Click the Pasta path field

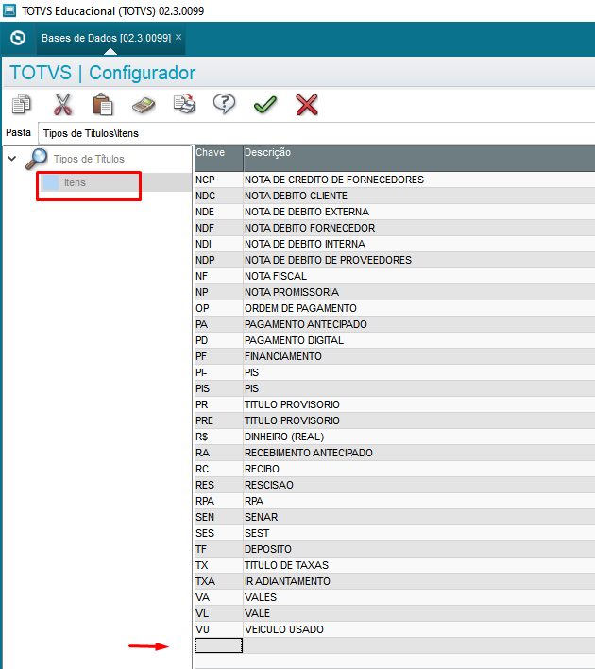(x=316, y=133)
